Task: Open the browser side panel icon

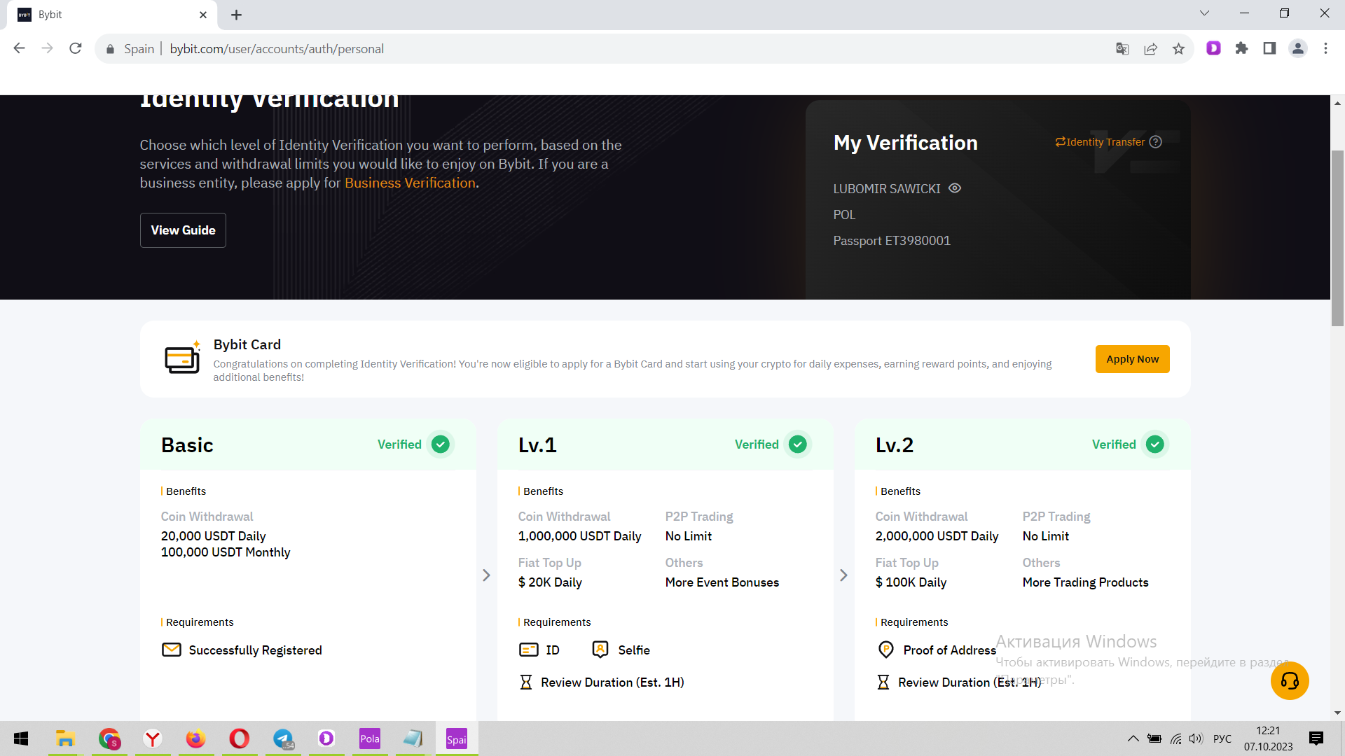Action: pos(1269,48)
